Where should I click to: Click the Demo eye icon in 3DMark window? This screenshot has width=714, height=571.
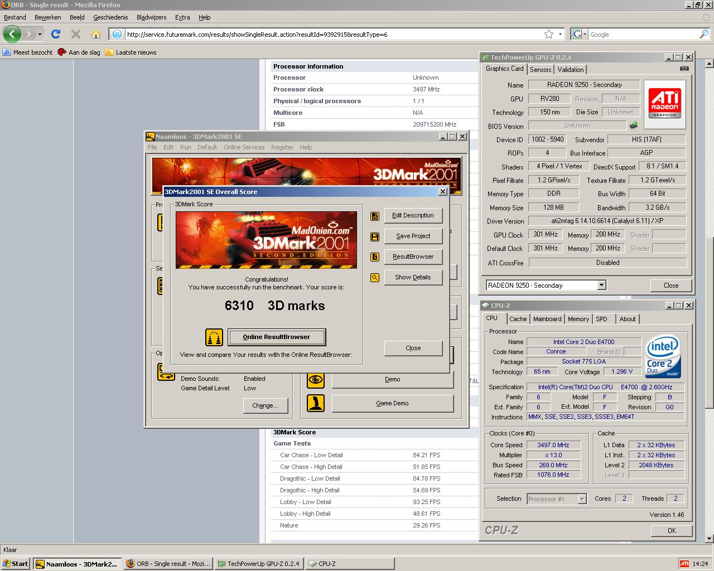tap(316, 380)
